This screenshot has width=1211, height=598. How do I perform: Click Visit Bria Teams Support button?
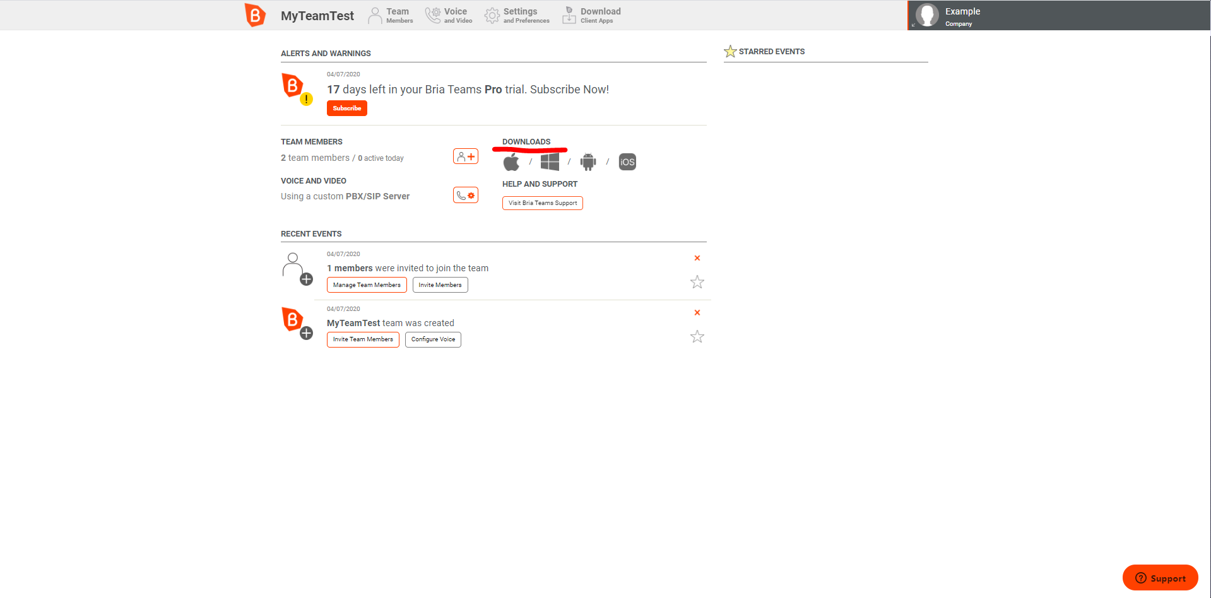(543, 203)
